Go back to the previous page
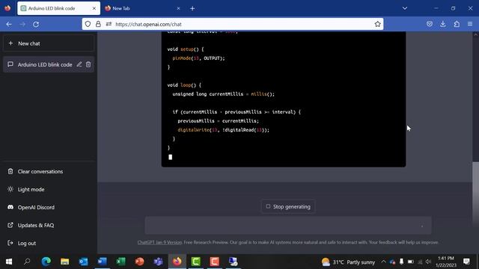Image resolution: width=479 pixels, height=269 pixels. (9, 24)
